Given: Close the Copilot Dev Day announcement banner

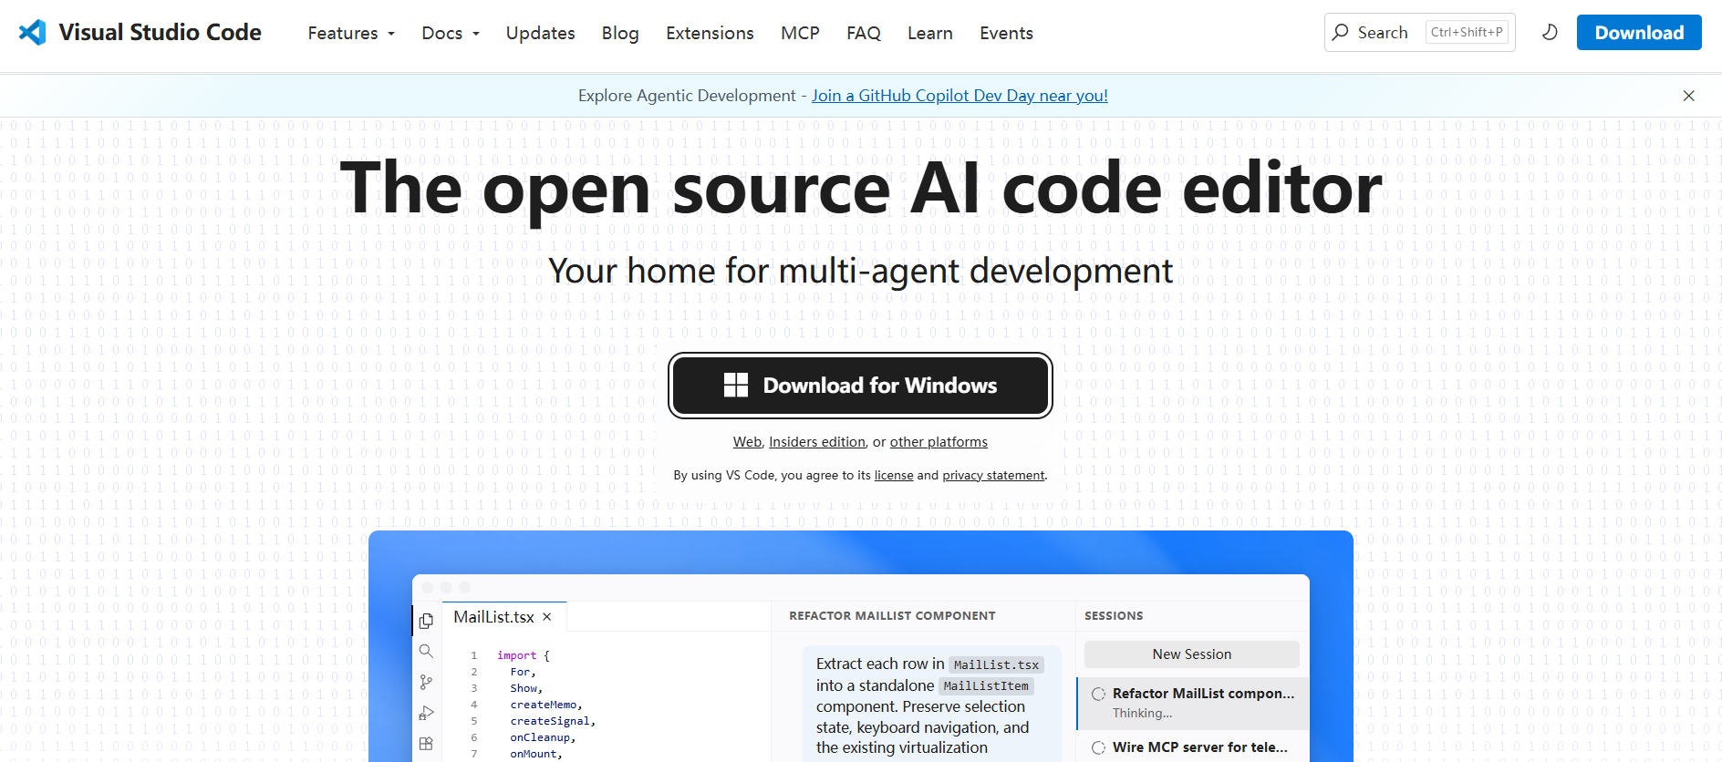Looking at the screenshot, I should click(x=1689, y=96).
